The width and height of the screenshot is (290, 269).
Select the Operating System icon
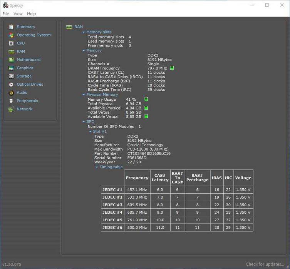[x=11, y=35]
